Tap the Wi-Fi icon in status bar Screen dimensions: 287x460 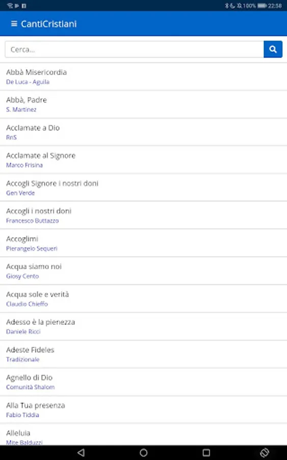(10, 6)
